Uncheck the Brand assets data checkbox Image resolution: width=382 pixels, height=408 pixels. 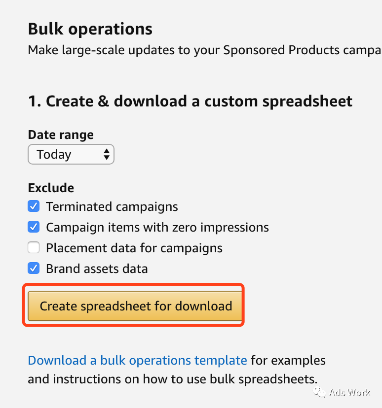point(34,268)
